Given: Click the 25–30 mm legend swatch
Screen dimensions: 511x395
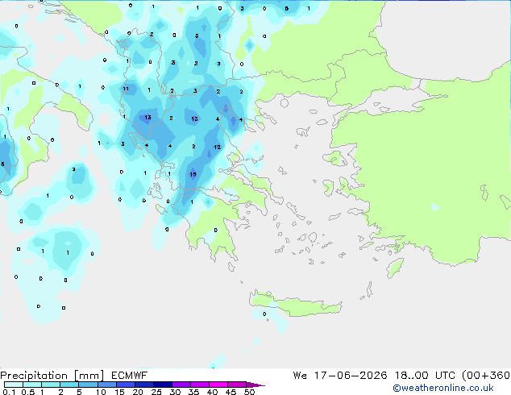Looking at the screenshot, I should click(x=163, y=385).
